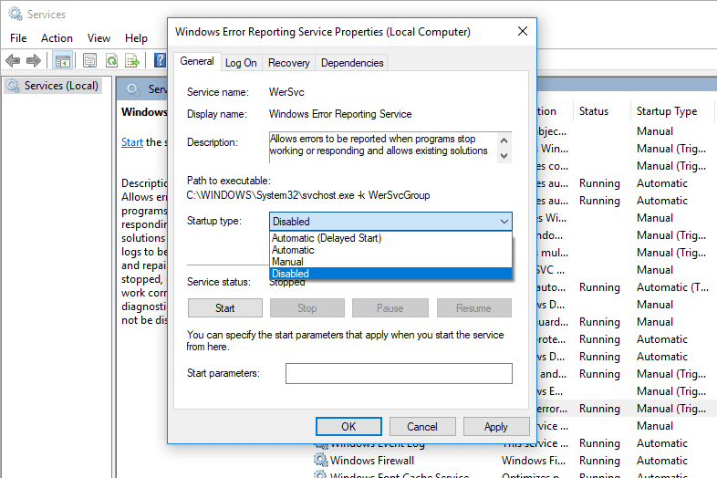The height and width of the screenshot is (478, 717).
Task: Open the File menu
Action: click(x=18, y=38)
